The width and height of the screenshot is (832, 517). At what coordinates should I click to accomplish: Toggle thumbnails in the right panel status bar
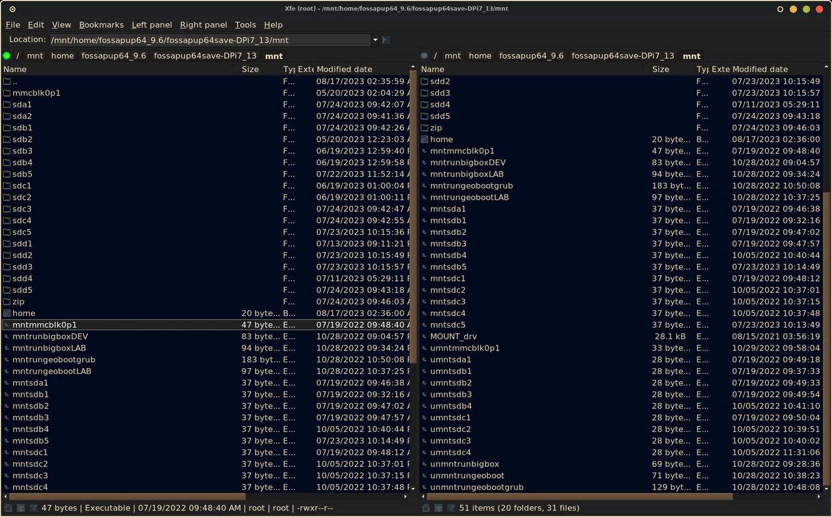click(x=438, y=508)
